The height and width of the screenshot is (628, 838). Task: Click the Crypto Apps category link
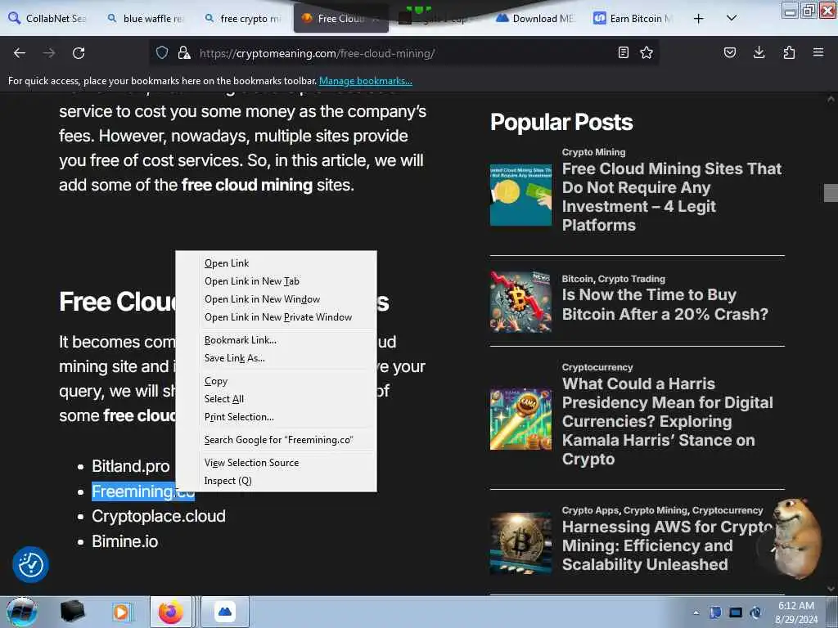coord(590,510)
